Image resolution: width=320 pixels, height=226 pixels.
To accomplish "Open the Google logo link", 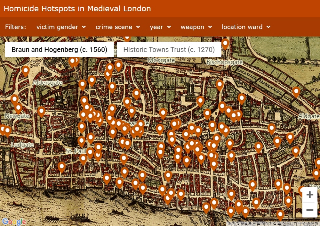I will point(14,221).
